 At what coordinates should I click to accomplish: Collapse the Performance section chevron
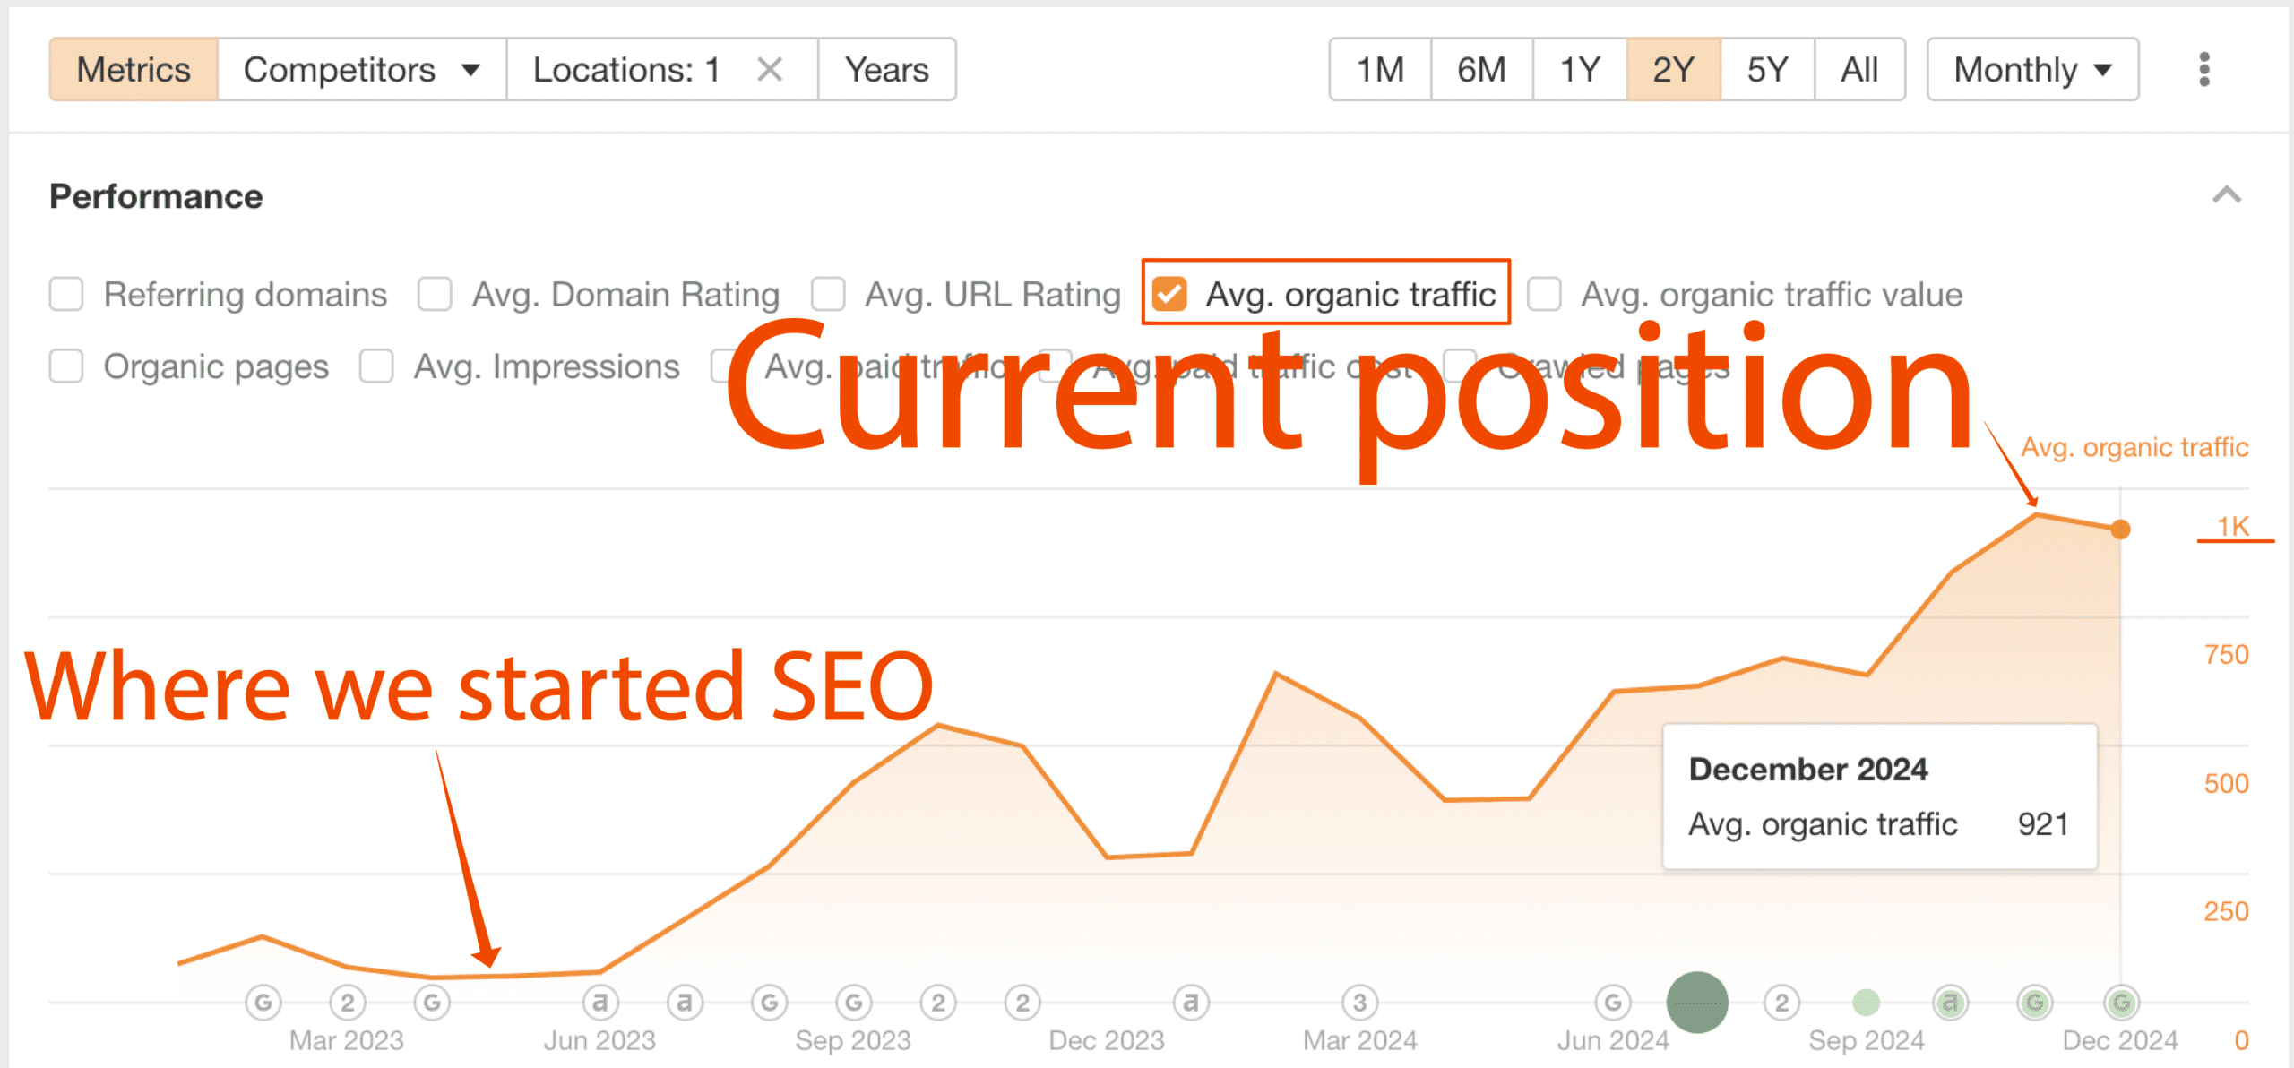coord(2226,195)
